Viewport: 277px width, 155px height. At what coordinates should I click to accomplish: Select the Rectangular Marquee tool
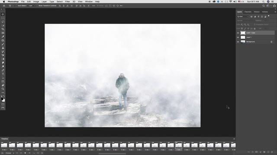point(3,18)
